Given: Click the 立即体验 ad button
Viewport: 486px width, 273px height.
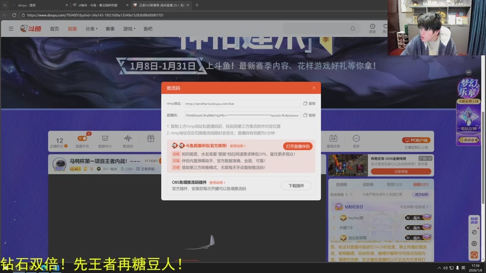Looking at the screenshot, I should click(401, 171).
